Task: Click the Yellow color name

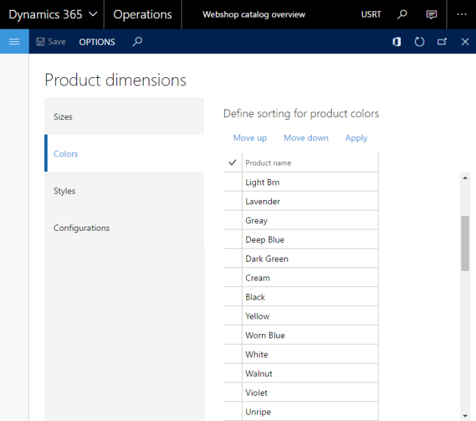Action: (257, 316)
